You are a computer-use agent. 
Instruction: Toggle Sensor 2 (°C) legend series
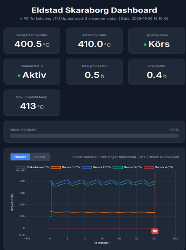pyautogui.click(x=96, y=167)
